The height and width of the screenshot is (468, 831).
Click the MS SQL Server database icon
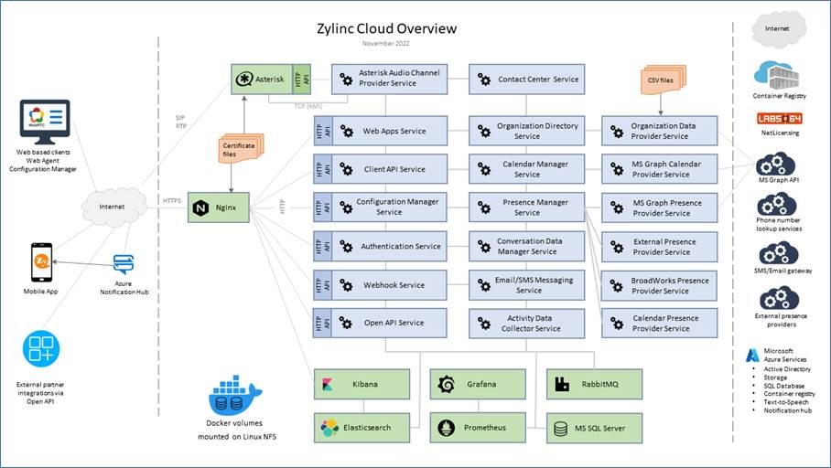point(561,428)
